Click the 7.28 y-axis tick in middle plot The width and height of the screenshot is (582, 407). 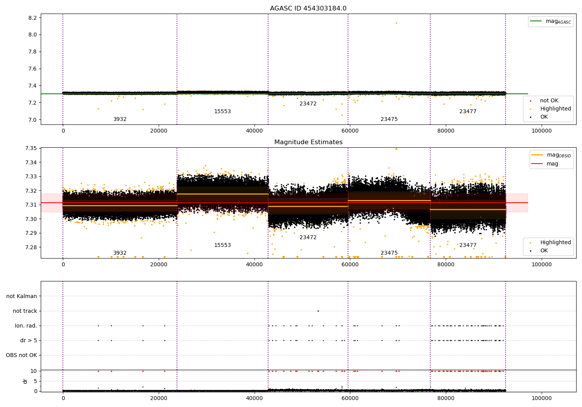31,247
